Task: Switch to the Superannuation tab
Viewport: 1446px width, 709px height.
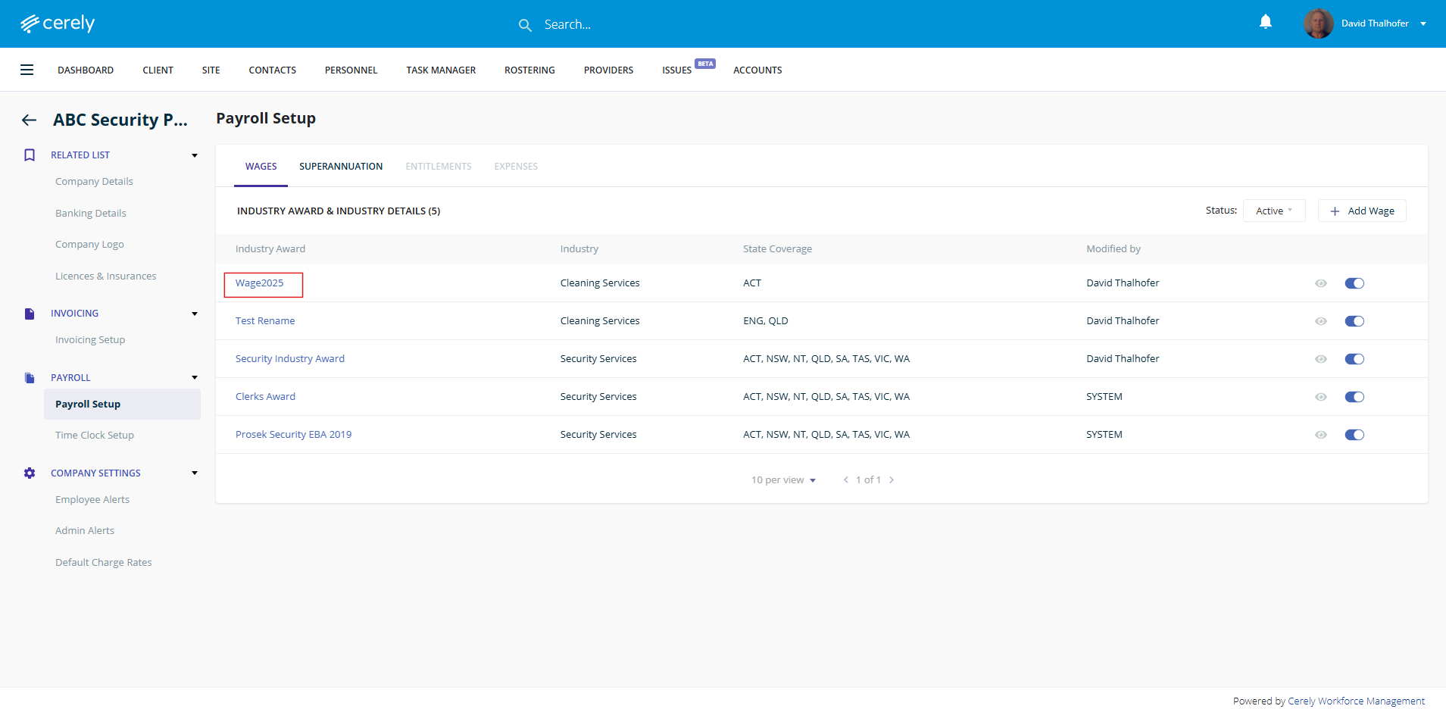Action: tap(341, 167)
